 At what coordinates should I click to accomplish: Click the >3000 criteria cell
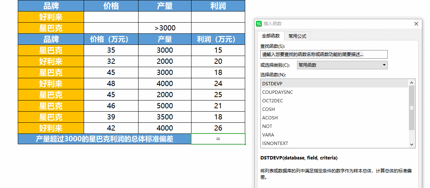(165, 28)
